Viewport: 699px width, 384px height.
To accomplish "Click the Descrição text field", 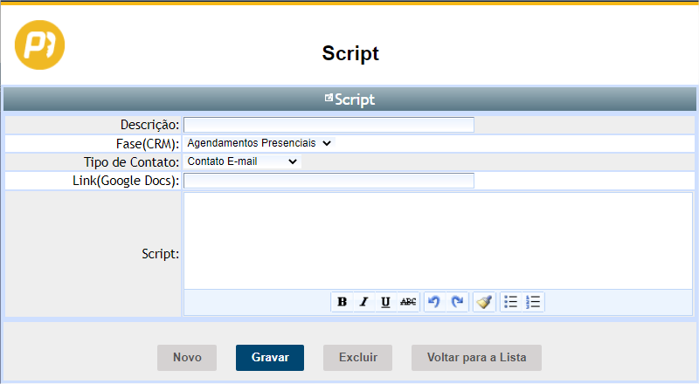I will 329,125.
